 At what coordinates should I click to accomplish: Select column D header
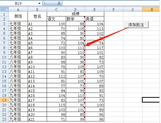(x=76, y=10)
